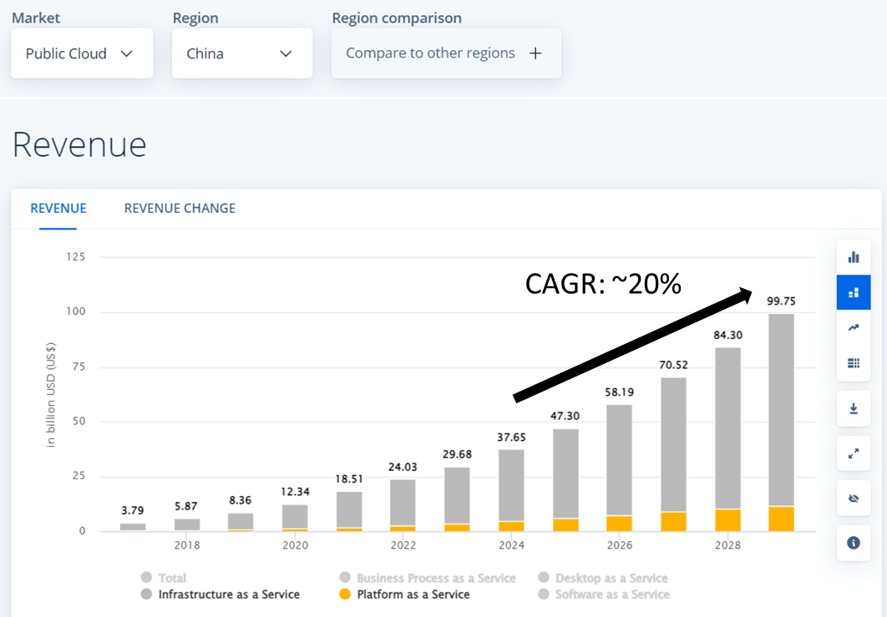Image resolution: width=887 pixels, height=617 pixels.
Task: Click the plus icon in region comparison
Action: pyautogui.click(x=535, y=53)
